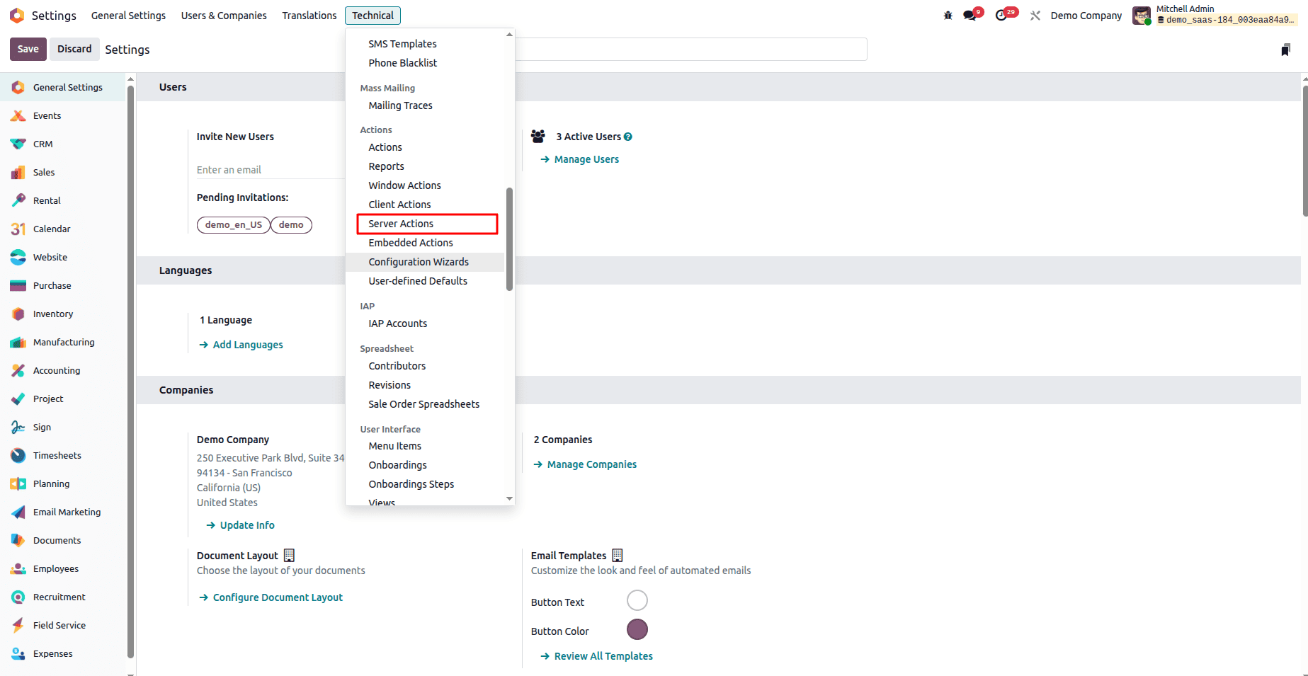Open the Recruitment app
The height and width of the screenshot is (676, 1308).
[59, 597]
